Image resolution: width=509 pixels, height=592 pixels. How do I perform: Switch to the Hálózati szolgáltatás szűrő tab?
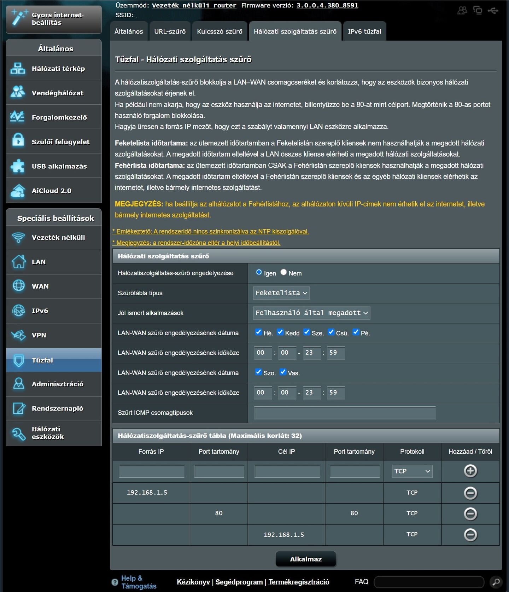295,31
